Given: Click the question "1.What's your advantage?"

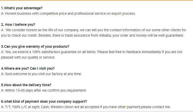Looking at the screenshot, I should [22, 8].
